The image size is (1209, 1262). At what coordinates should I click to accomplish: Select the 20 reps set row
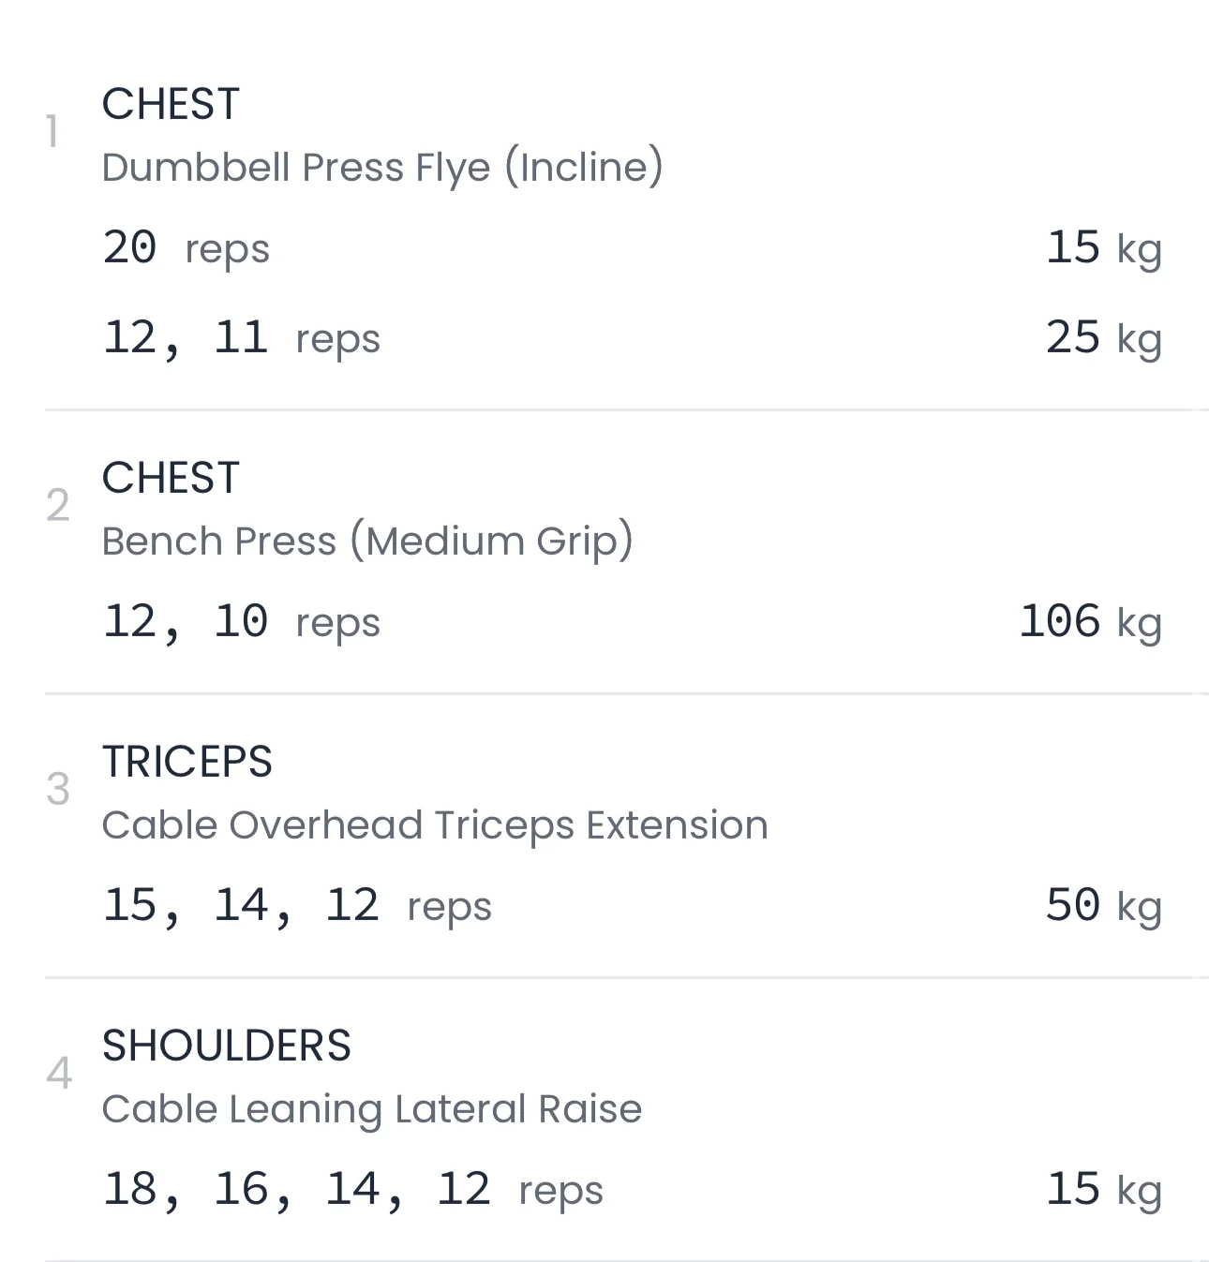click(x=186, y=248)
